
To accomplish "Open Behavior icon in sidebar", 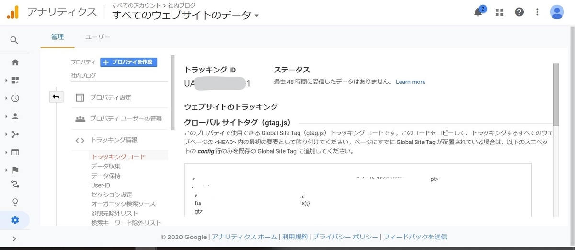I will [x=15, y=152].
